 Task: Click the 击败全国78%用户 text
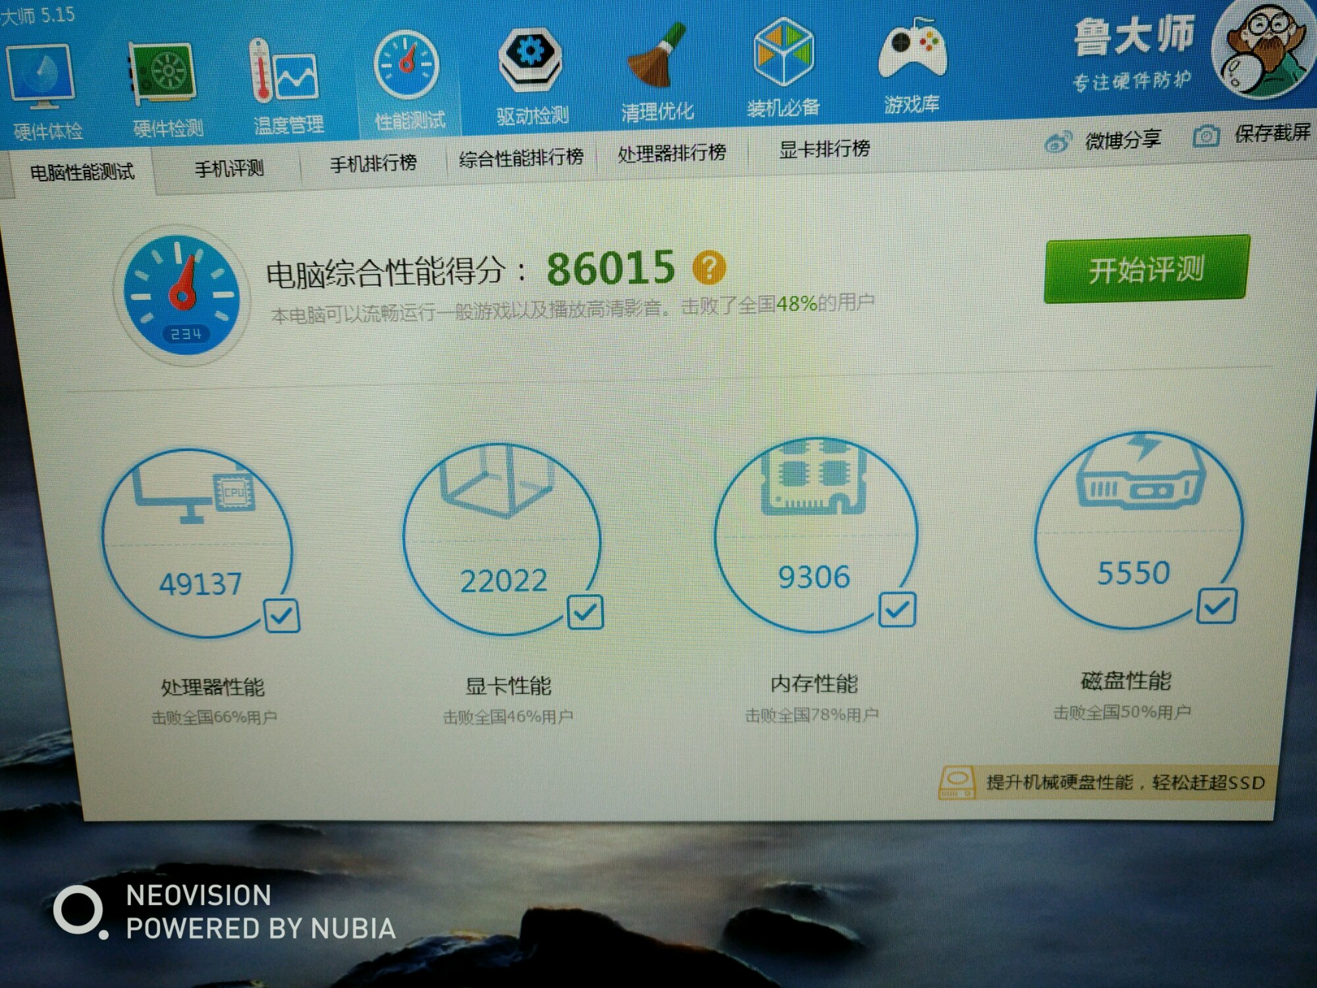point(812,714)
